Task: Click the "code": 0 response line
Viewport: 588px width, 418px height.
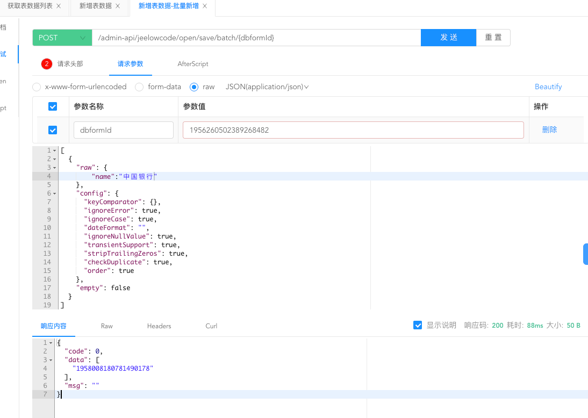Action: (84, 351)
